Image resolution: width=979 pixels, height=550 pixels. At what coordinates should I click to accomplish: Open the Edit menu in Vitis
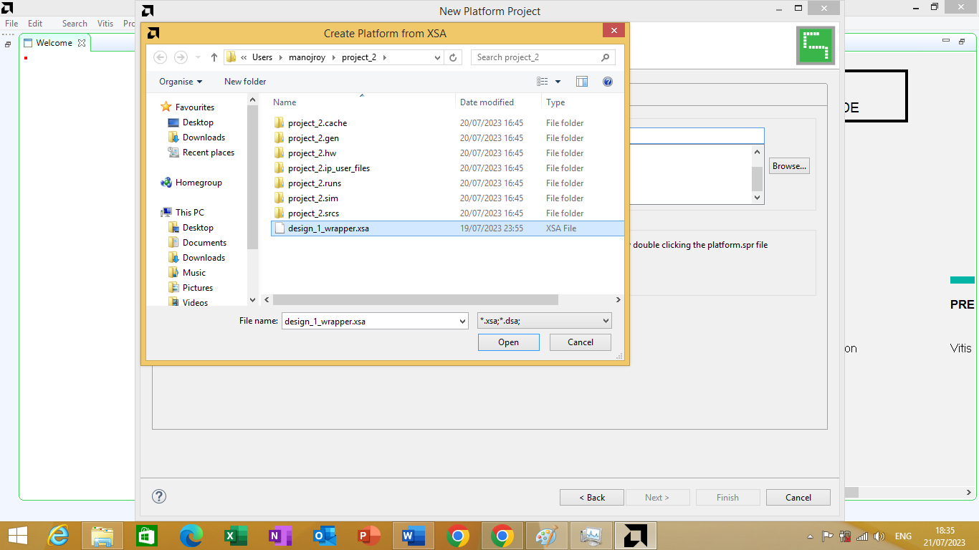click(x=35, y=24)
